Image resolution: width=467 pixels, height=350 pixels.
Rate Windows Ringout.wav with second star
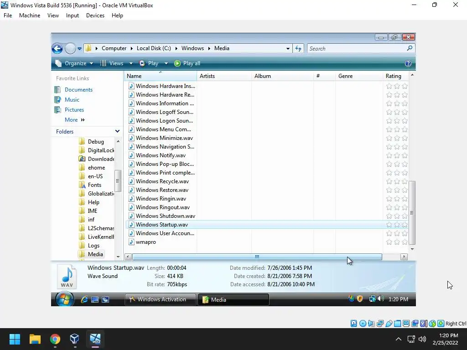click(397, 207)
